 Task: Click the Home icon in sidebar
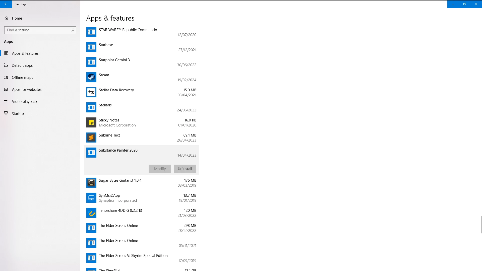click(x=6, y=18)
